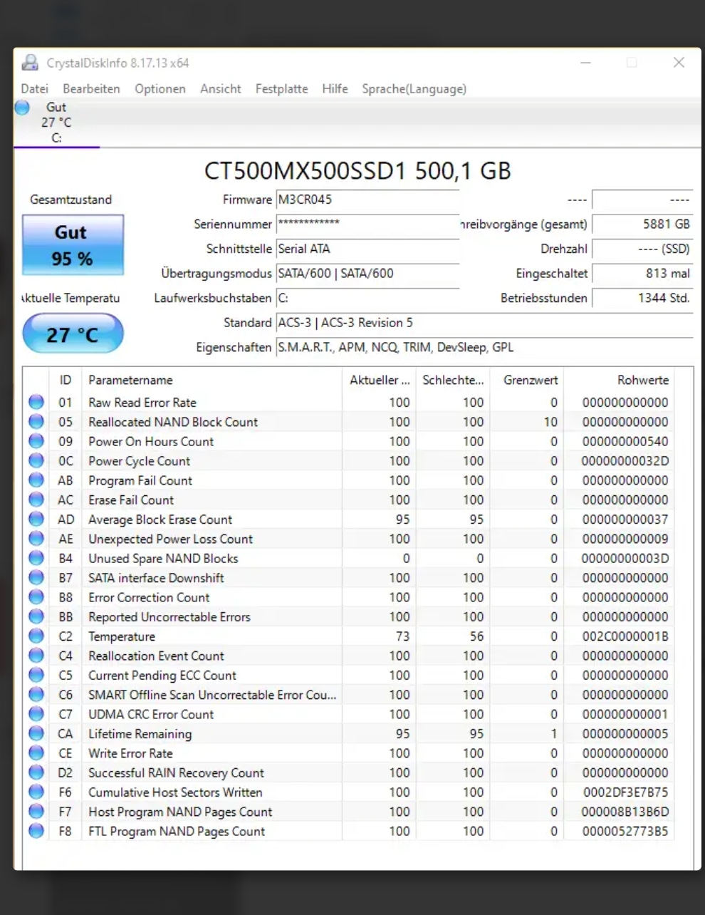Open the Optionen menu

pyautogui.click(x=160, y=89)
